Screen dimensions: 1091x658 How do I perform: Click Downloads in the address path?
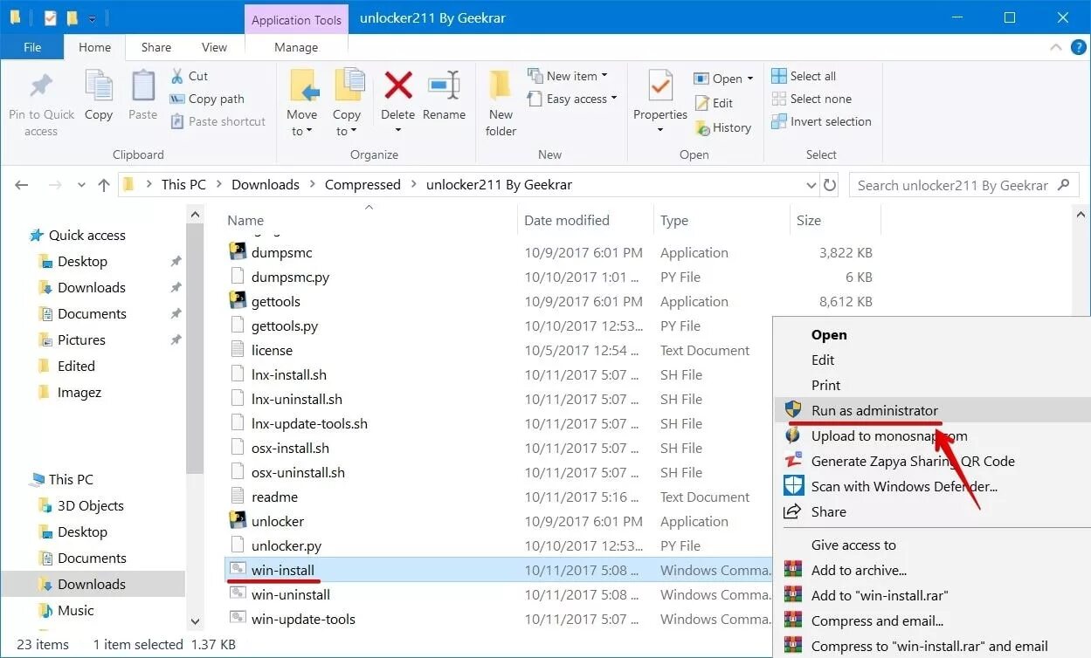266,185
